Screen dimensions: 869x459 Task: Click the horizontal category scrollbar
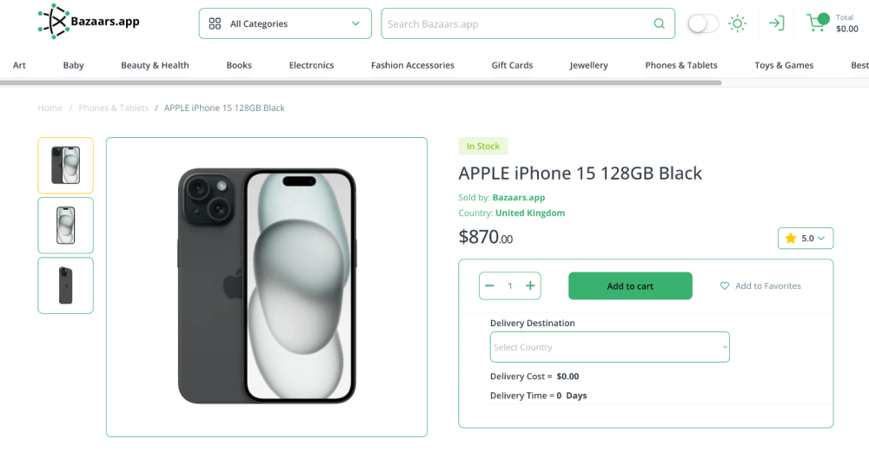pos(361,82)
